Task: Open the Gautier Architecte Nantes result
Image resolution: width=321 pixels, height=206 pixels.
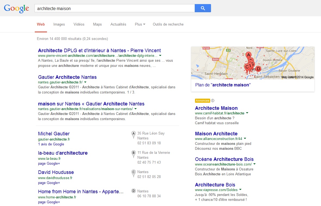Action: (67, 77)
